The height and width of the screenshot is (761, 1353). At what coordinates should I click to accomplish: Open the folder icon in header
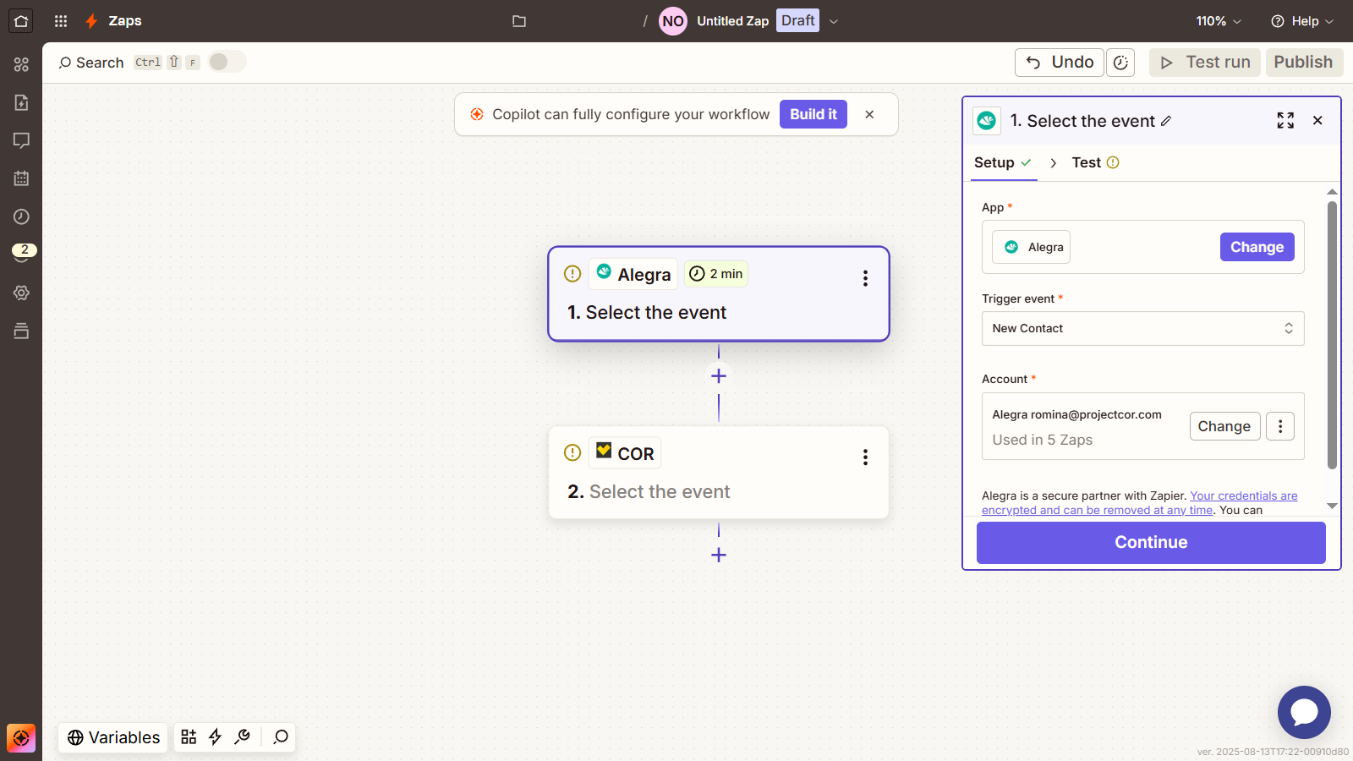click(x=519, y=21)
